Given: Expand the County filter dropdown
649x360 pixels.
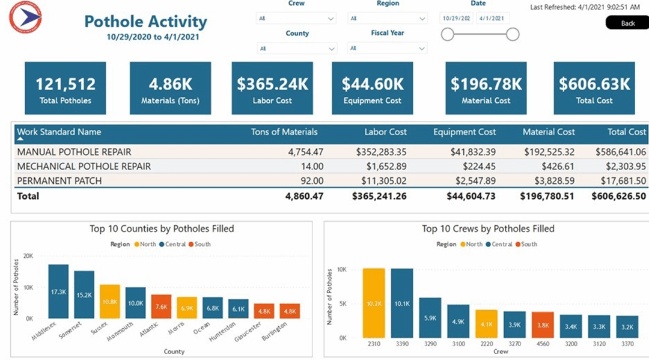Looking at the screenshot, I should (x=296, y=48).
